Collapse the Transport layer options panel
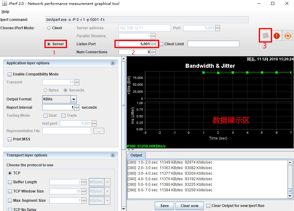This screenshot has width=294, height=211. (113, 155)
